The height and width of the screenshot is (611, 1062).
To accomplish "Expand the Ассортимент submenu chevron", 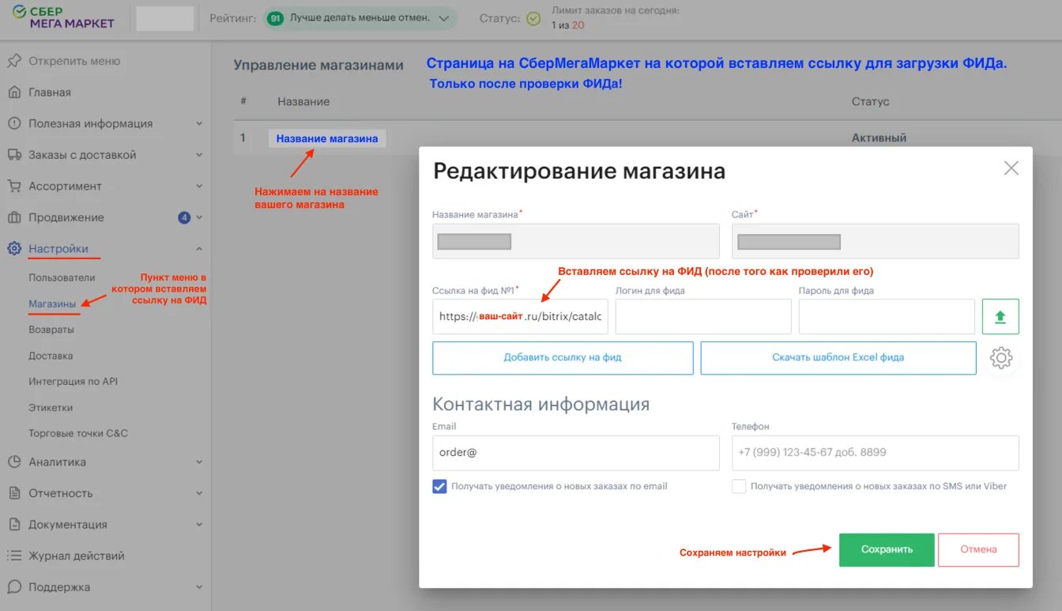I will click(199, 186).
